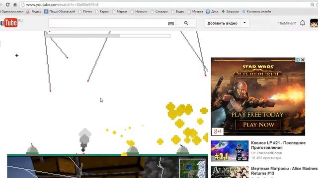Open TheShadHome channel link

coord(269,153)
